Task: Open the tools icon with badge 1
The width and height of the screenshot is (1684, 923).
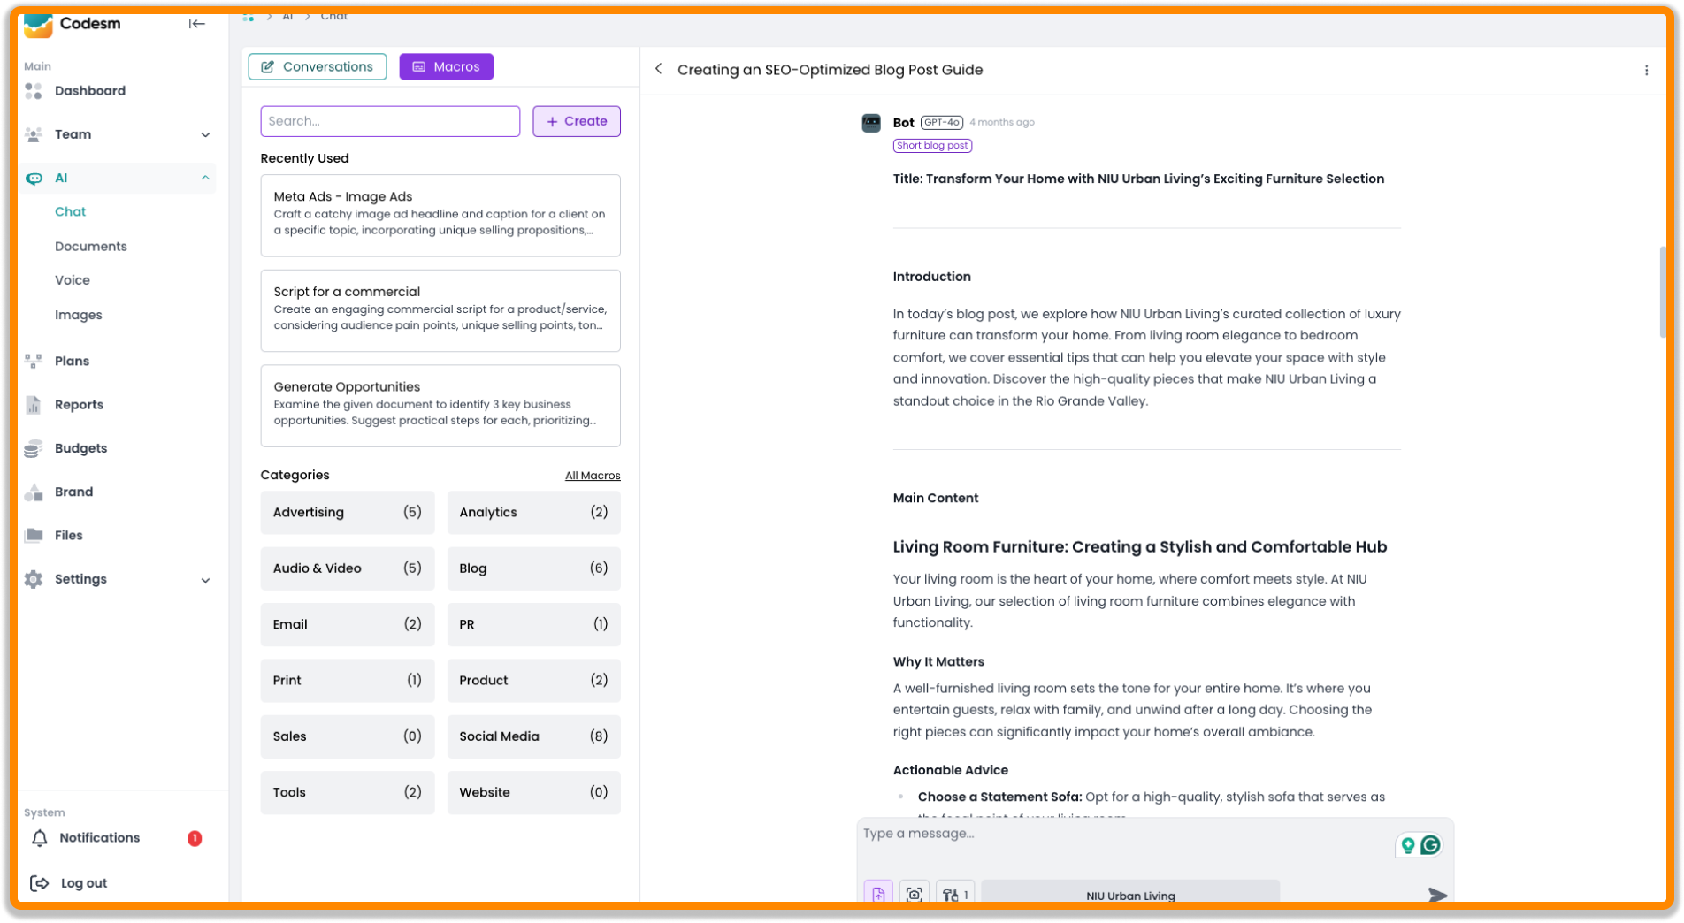Action: pyautogui.click(x=954, y=893)
